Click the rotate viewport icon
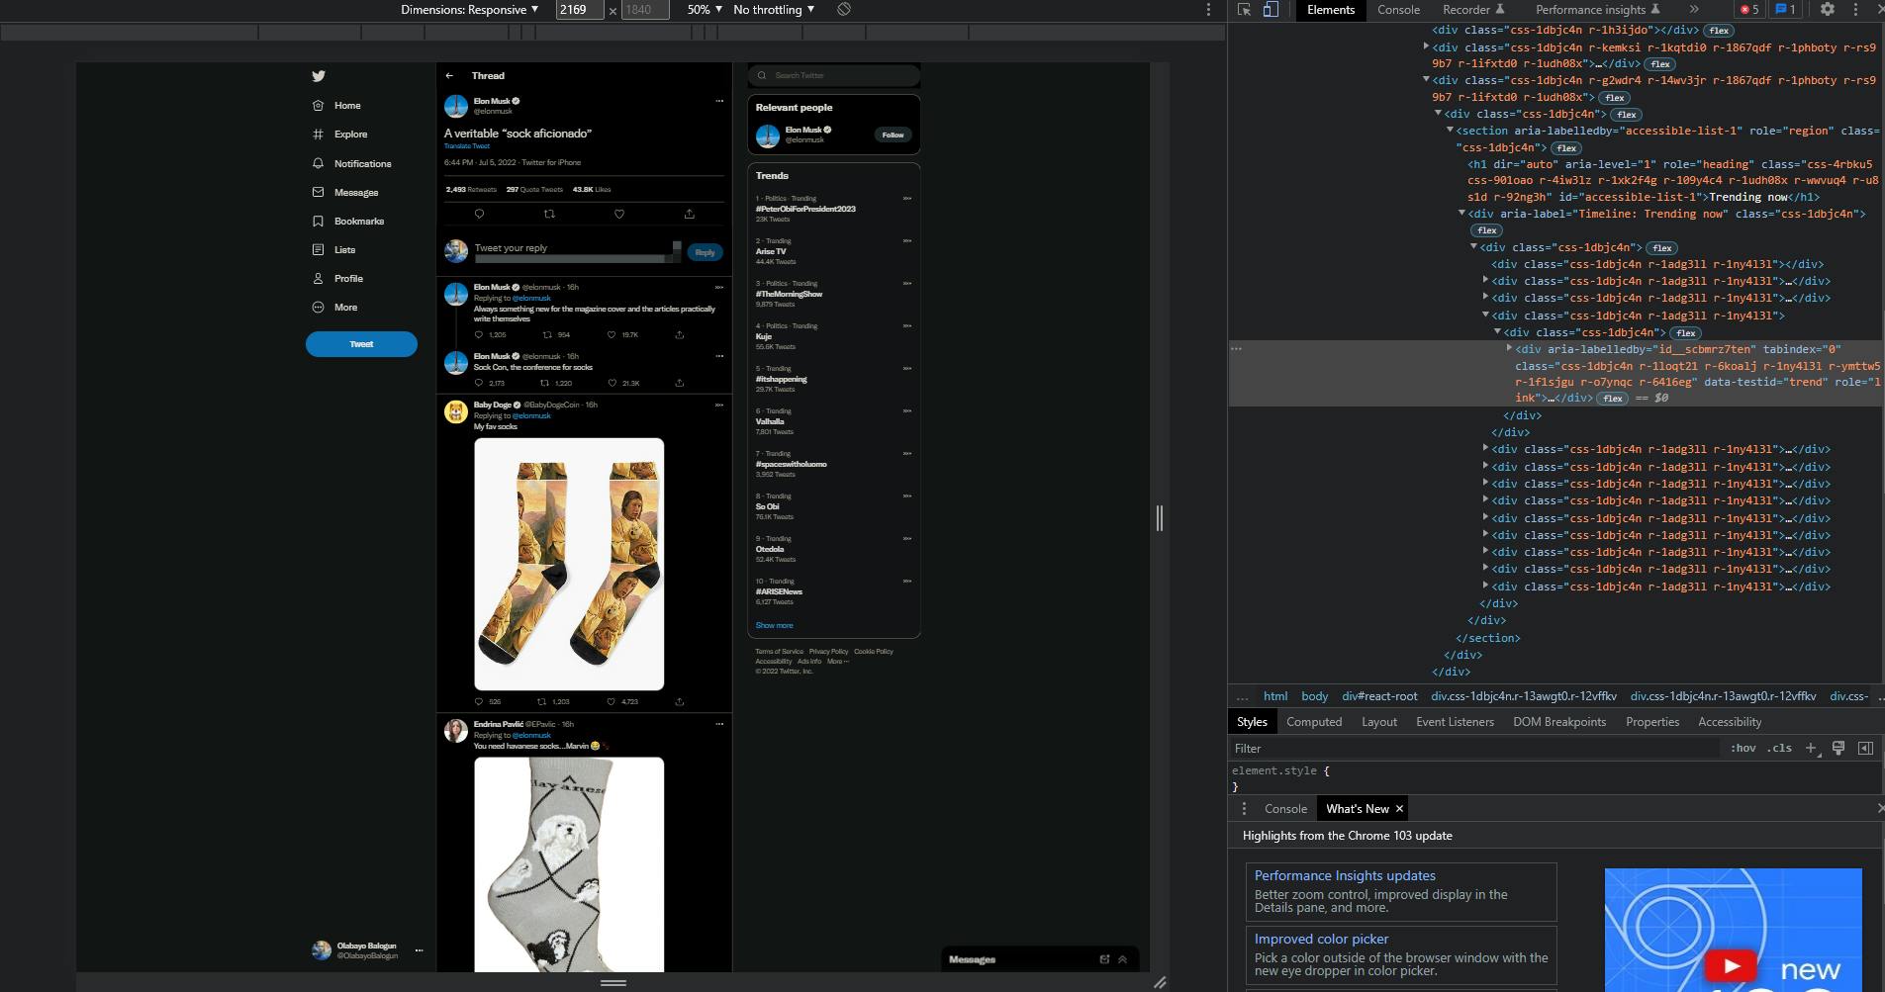This screenshot has height=992, width=1885. pyautogui.click(x=844, y=9)
